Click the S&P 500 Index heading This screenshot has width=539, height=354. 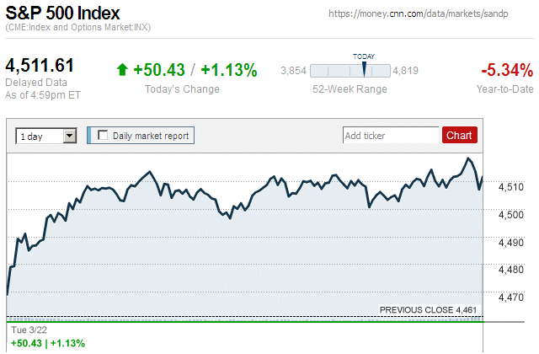tap(63, 13)
